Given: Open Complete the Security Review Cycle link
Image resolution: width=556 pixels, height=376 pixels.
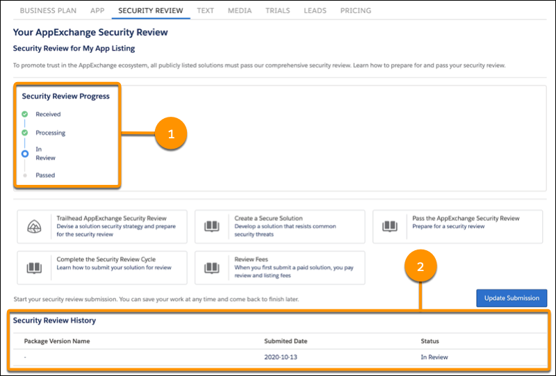Looking at the screenshot, I should [x=106, y=259].
